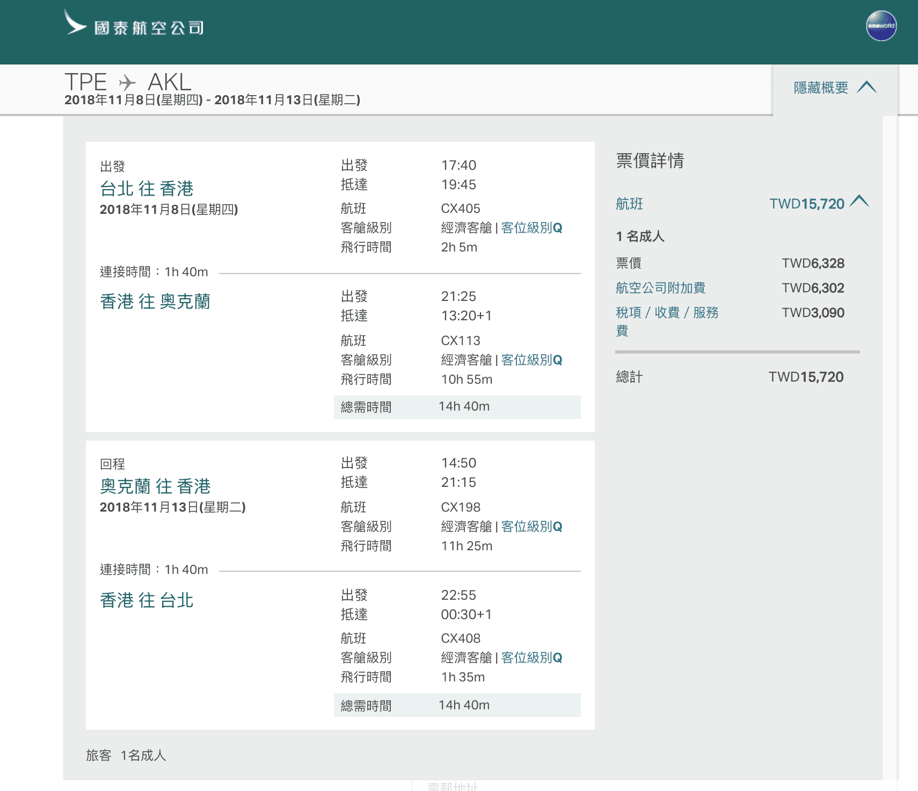Open the 航班 fare breakdown link
The width and height of the screenshot is (918, 791).
630,204
